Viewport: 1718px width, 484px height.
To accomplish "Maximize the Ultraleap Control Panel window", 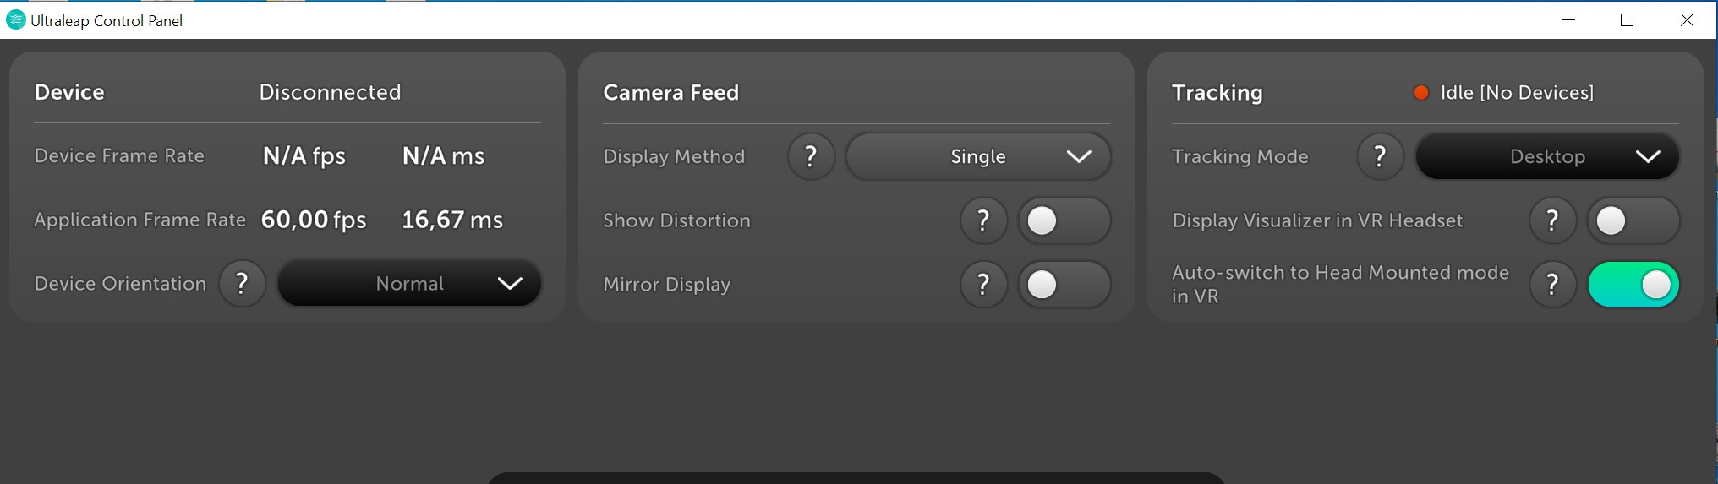I will (x=1627, y=20).
